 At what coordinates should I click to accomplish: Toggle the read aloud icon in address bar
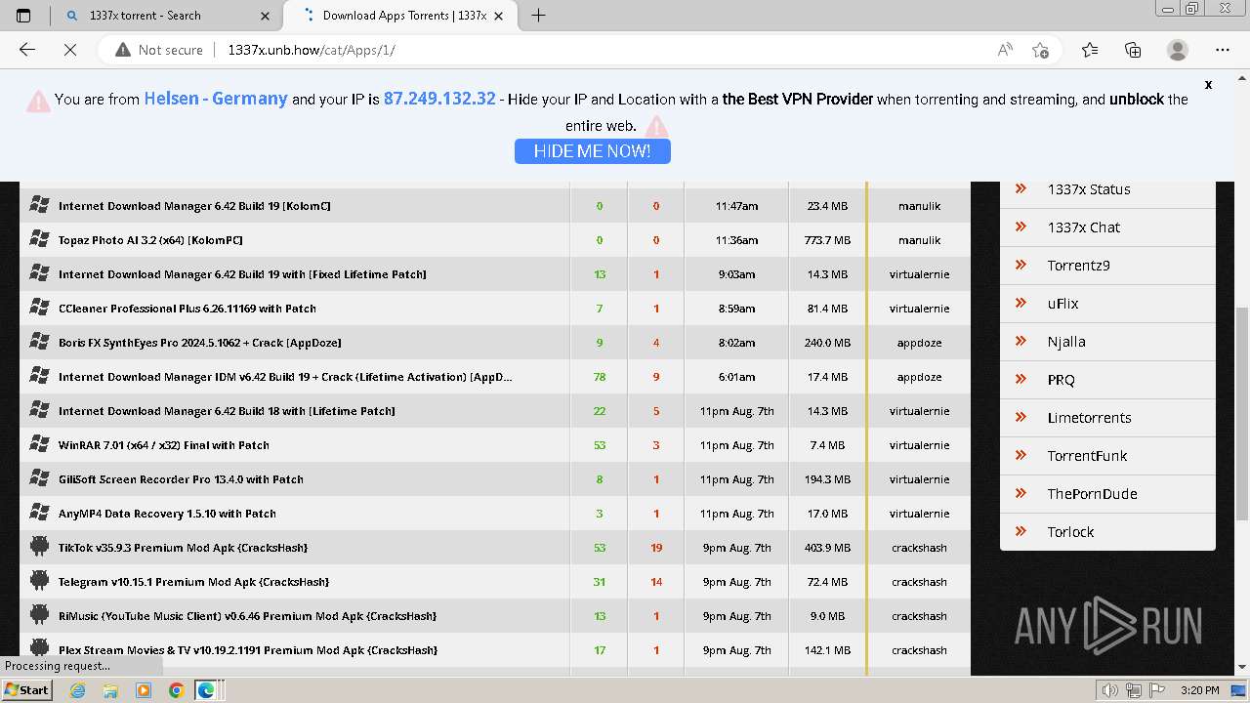point(1005,50)
